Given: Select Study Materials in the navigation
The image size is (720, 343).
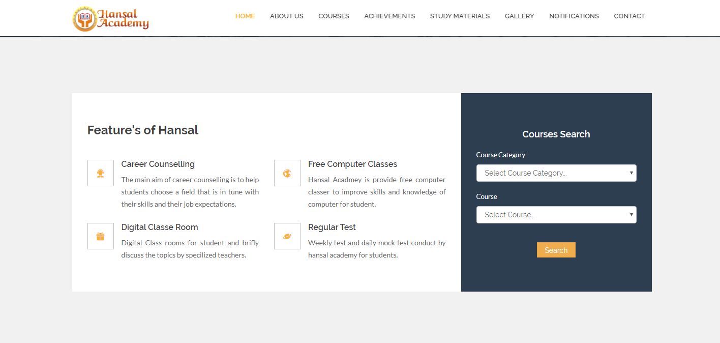Looking at the screenshot, I should [460, 16].
